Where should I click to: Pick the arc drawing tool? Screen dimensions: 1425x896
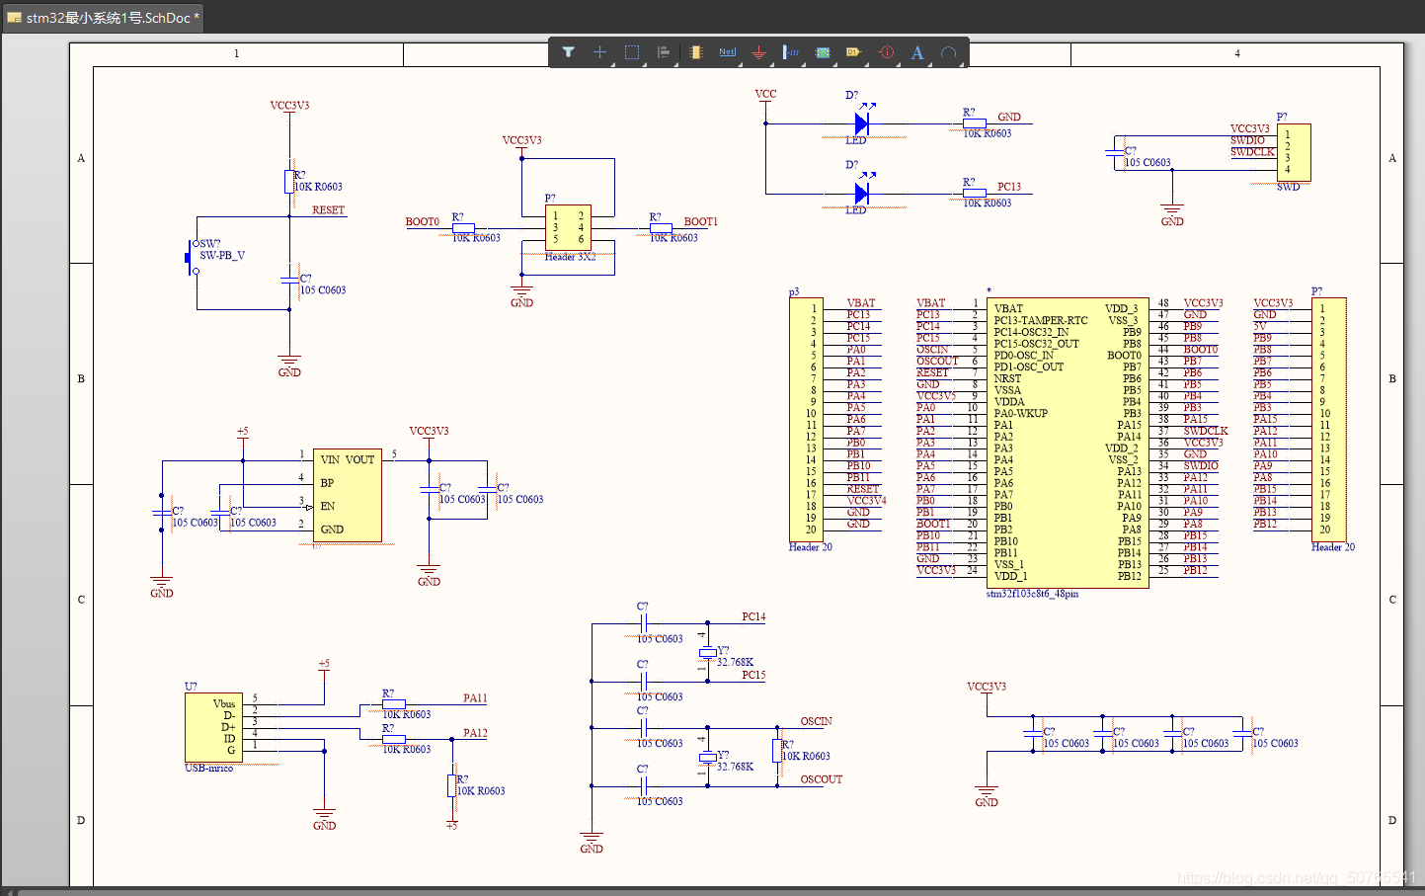pyautogui.click(x=949, y=52)
